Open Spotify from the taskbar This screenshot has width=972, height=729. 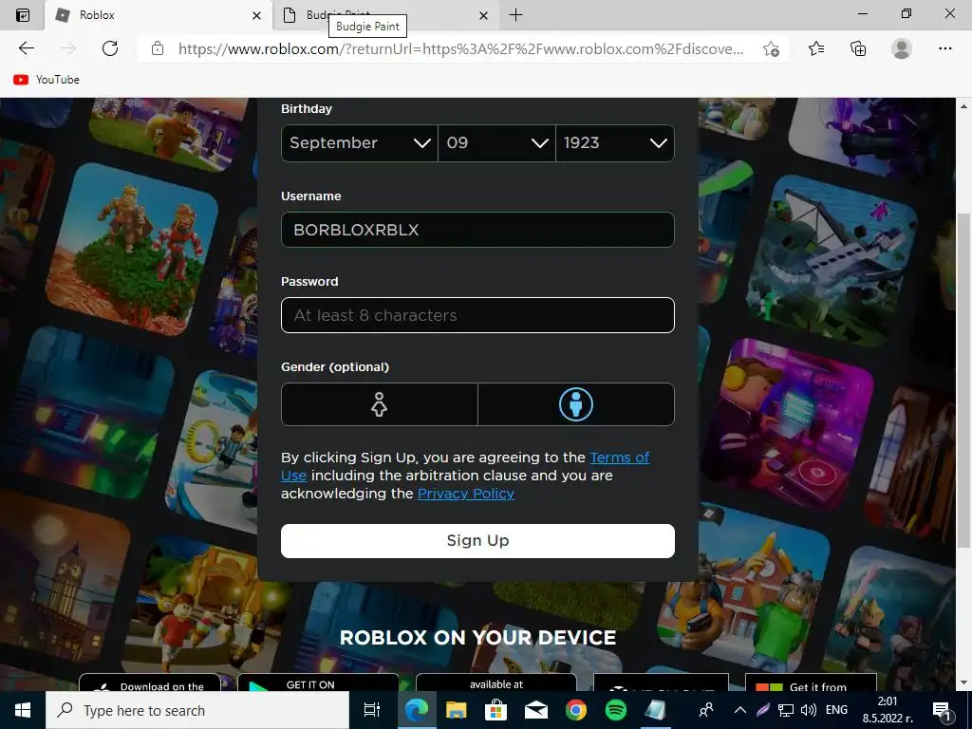tap(615, 710)
